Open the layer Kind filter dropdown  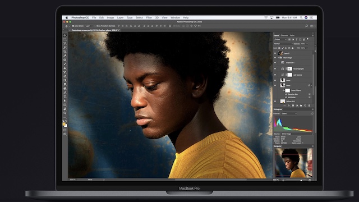[280, 40]
